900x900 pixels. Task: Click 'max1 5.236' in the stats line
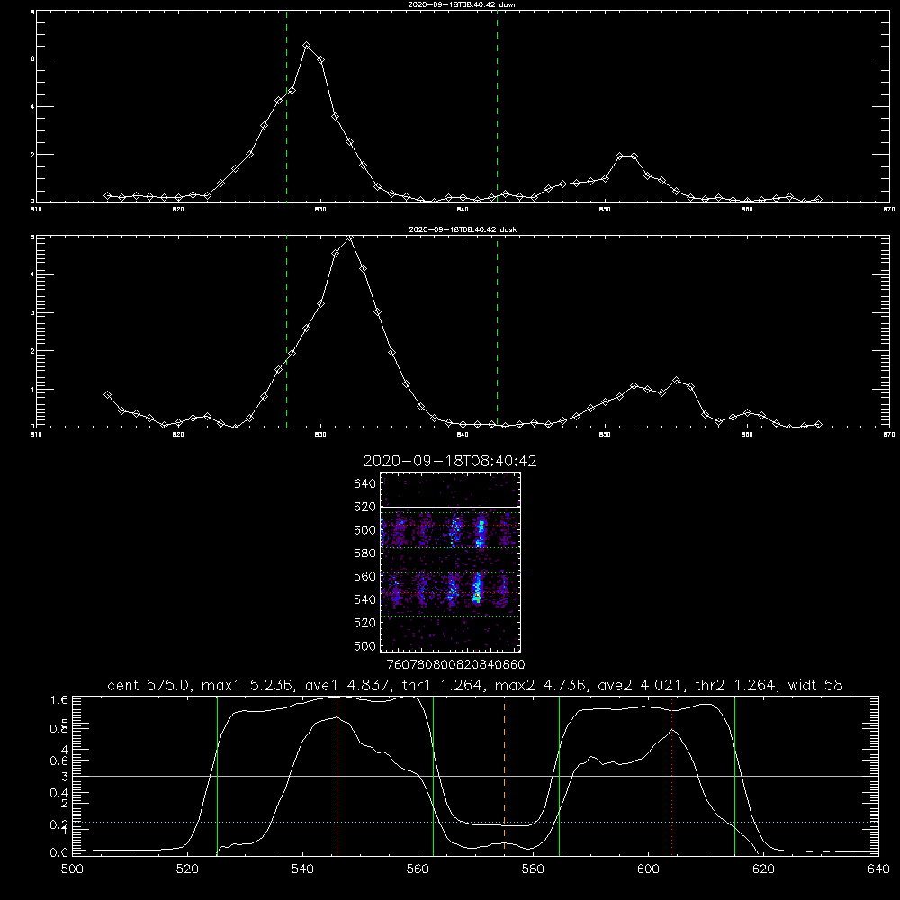pyautogui.click(x=248, y=685)
